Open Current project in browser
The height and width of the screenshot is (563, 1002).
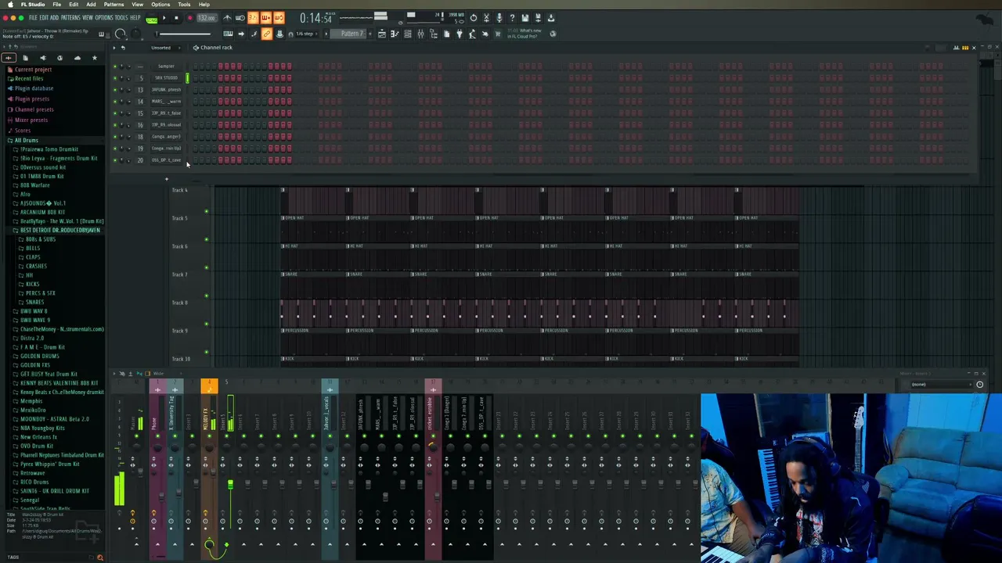[x=32, y=70]
